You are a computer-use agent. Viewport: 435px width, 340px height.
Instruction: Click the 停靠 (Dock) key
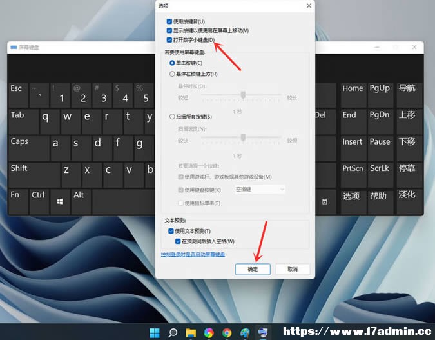click(x=409, y=175)
